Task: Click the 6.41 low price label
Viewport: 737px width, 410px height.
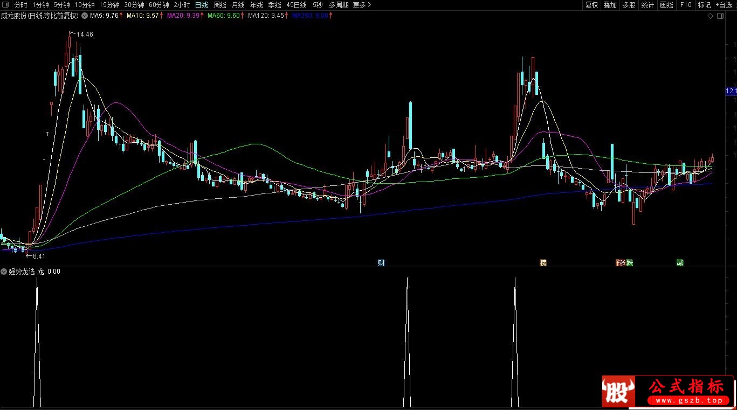Action: (38, 256)
